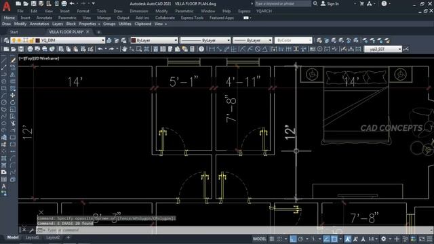
Task: Click the Angular dimension icon
Action: pyautogui.click(x=264, y=49)
